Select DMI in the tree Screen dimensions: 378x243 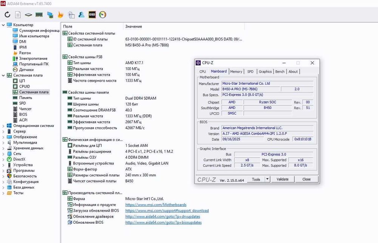click(x=23, y=42)
